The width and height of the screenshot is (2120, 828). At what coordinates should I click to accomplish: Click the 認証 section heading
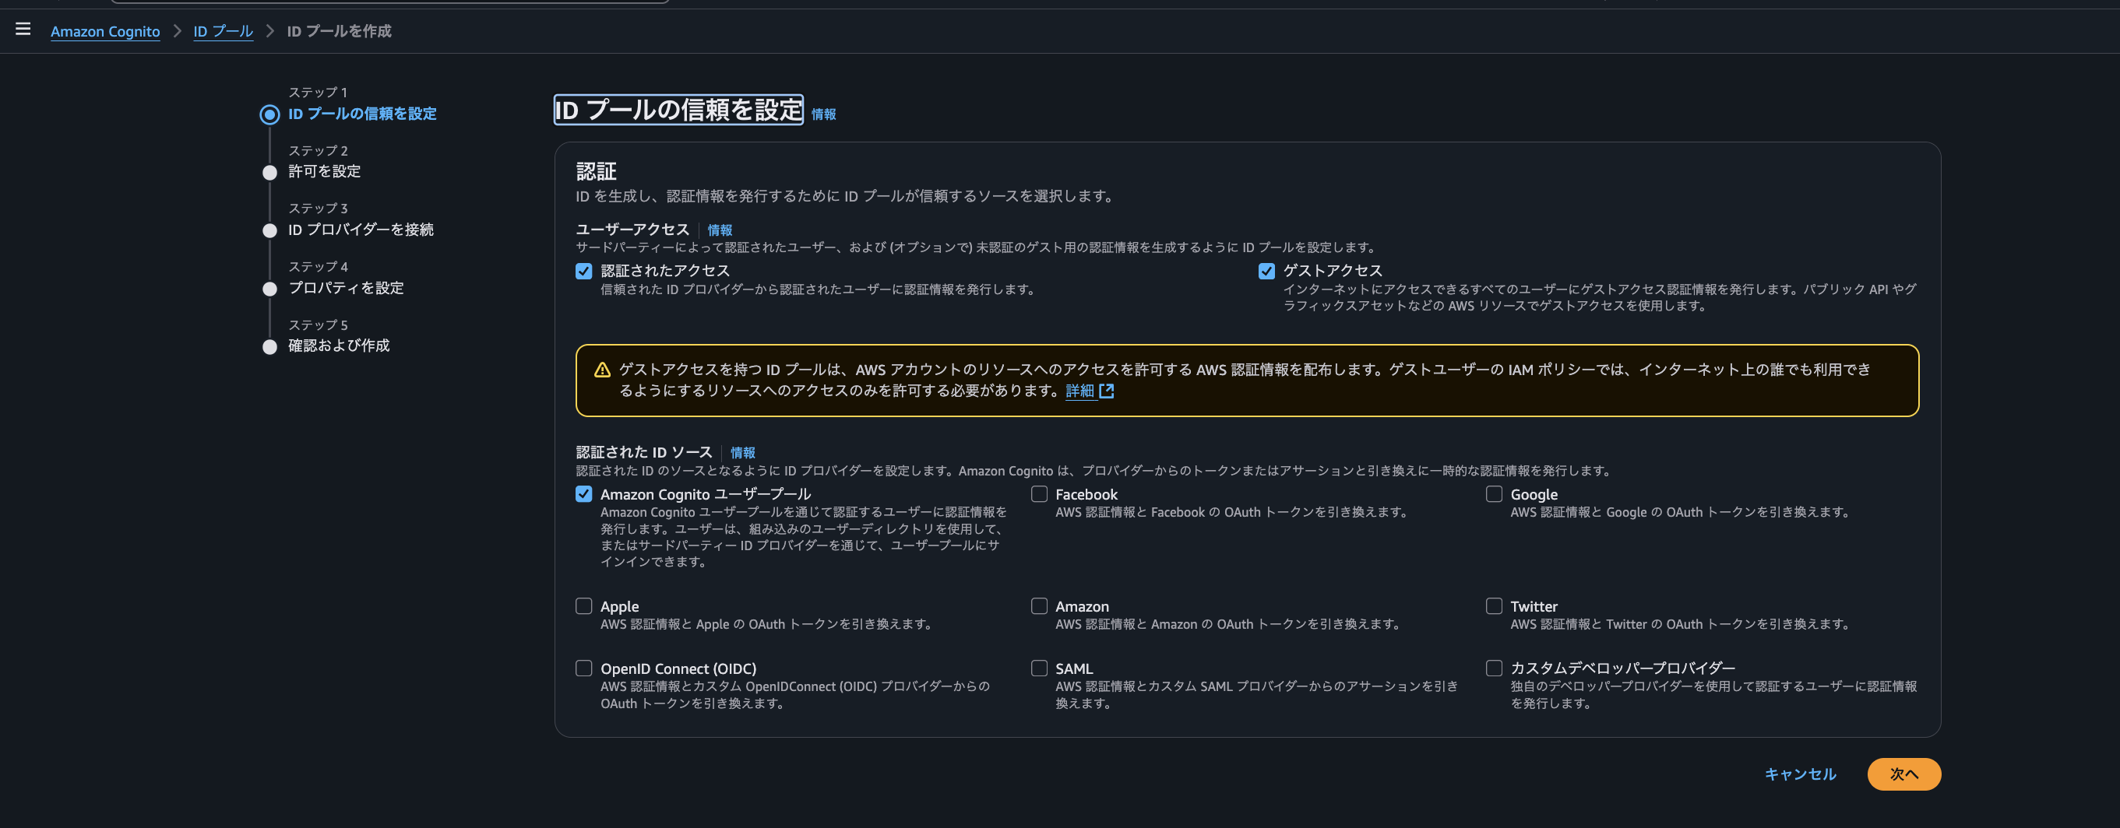596,172
